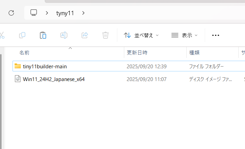The width and height of the screenshot is (245, 149).
Task: Click the tyny11 breadcrumb in address bar
Action: [x=65, y=13]
